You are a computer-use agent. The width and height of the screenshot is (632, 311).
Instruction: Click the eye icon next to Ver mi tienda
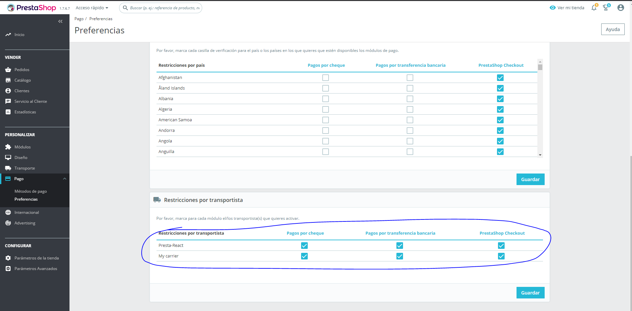552,8
